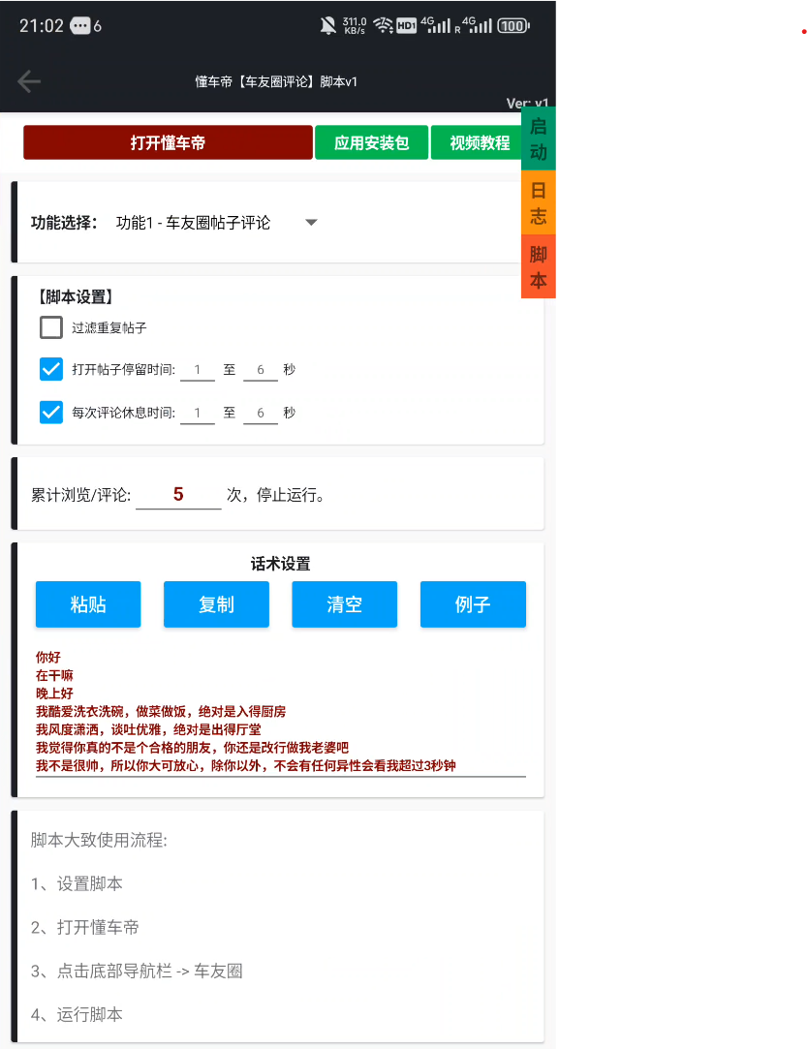The height and width of the screenshot is (1049, 808).
Task: Switch to the 启动 side tab
Action: point(539,139)
